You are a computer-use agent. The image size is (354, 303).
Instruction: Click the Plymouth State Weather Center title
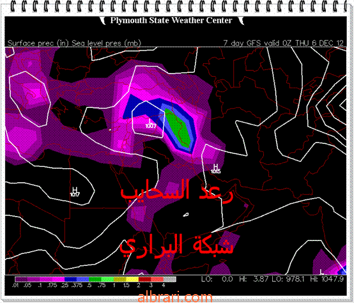click(x=171, y=20)
